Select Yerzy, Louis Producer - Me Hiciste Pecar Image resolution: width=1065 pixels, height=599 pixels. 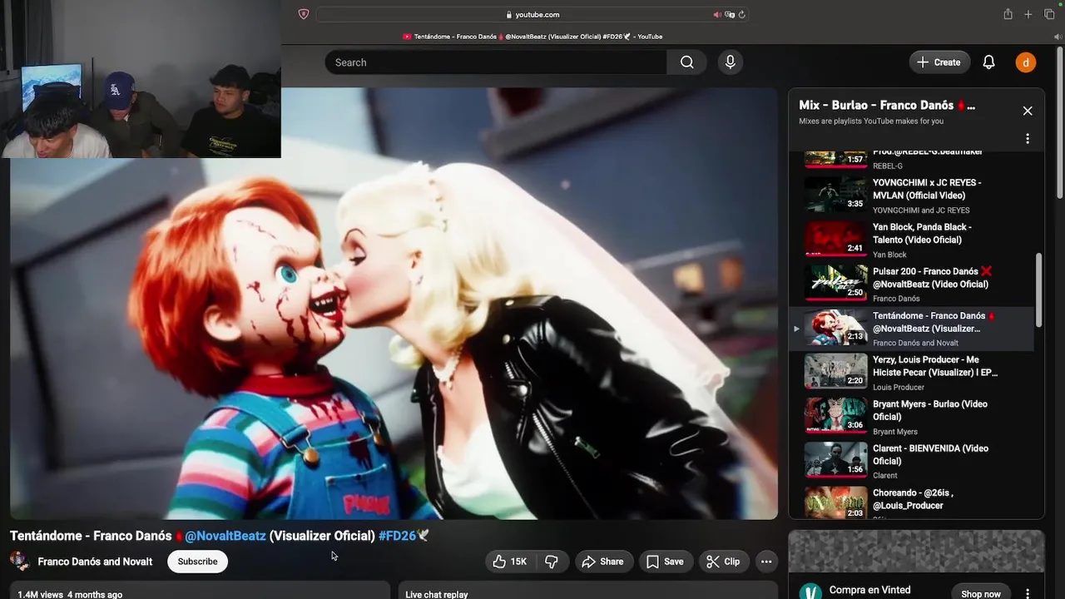(911, 372)
